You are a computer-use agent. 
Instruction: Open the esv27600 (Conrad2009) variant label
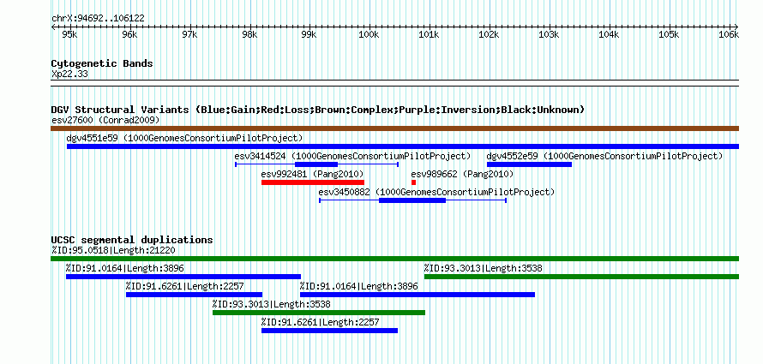[x=105, y=120]
